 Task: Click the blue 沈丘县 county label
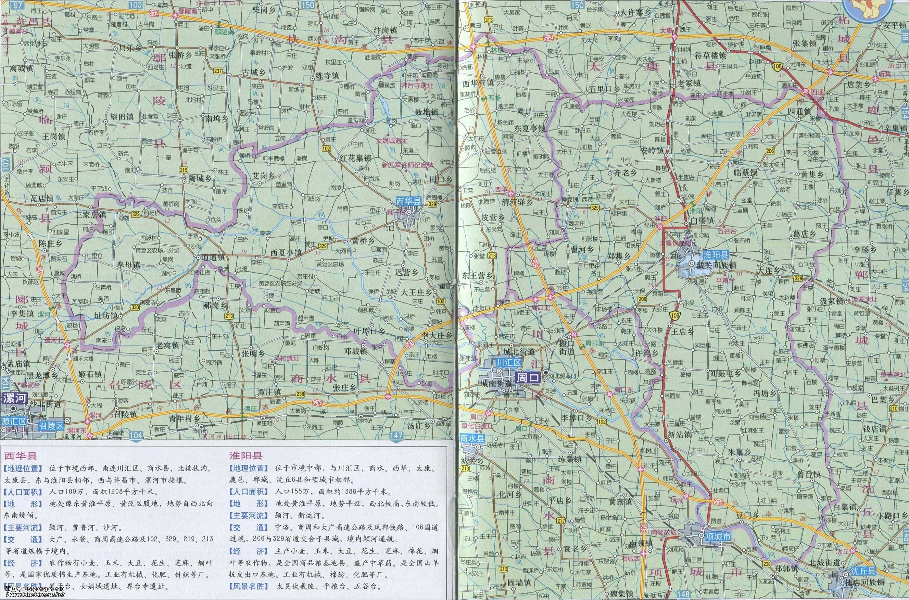coord(863,571)
